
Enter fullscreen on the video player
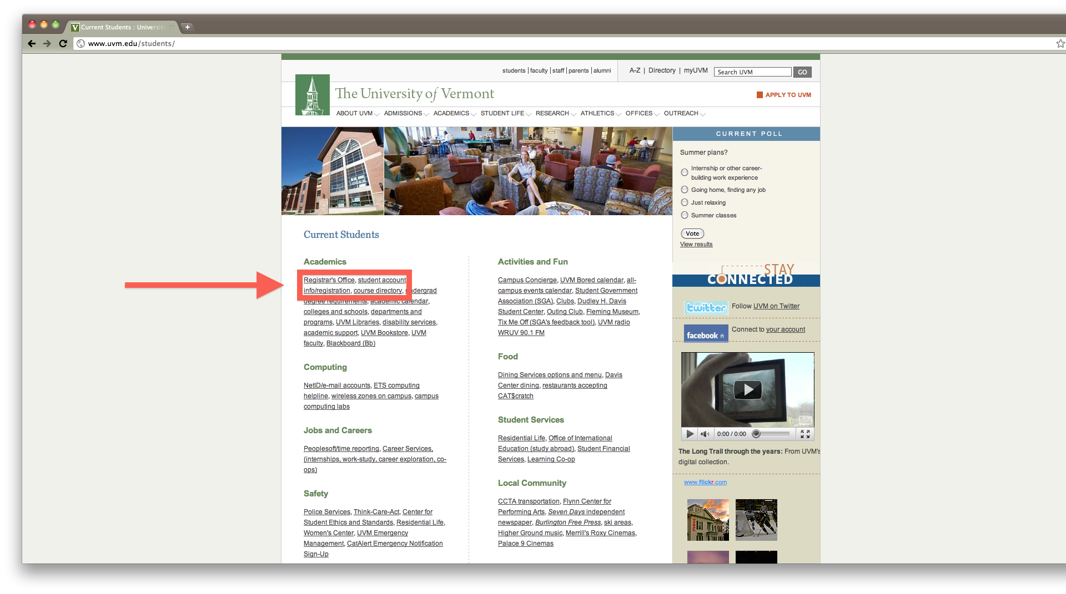pos(805,434)
